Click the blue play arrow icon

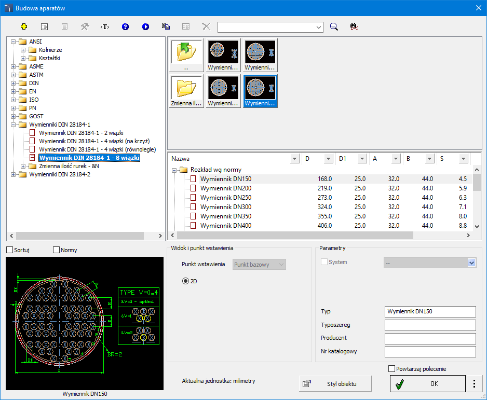point(145,26)
